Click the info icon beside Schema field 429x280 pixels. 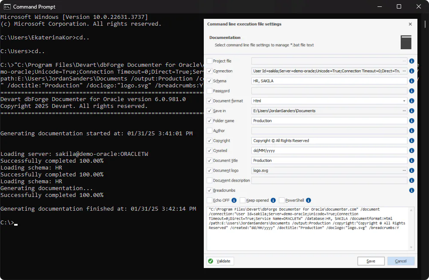[411, 81]
